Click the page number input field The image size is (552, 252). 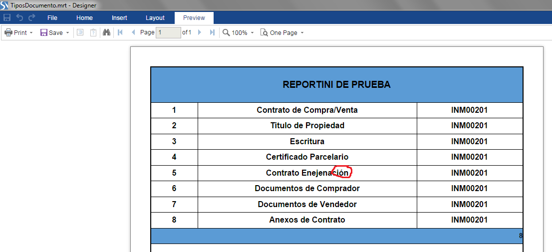click(168, 33)
